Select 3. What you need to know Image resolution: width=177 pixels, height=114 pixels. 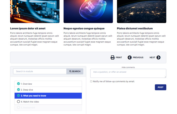pyautogui.click(x=33, y=96)
